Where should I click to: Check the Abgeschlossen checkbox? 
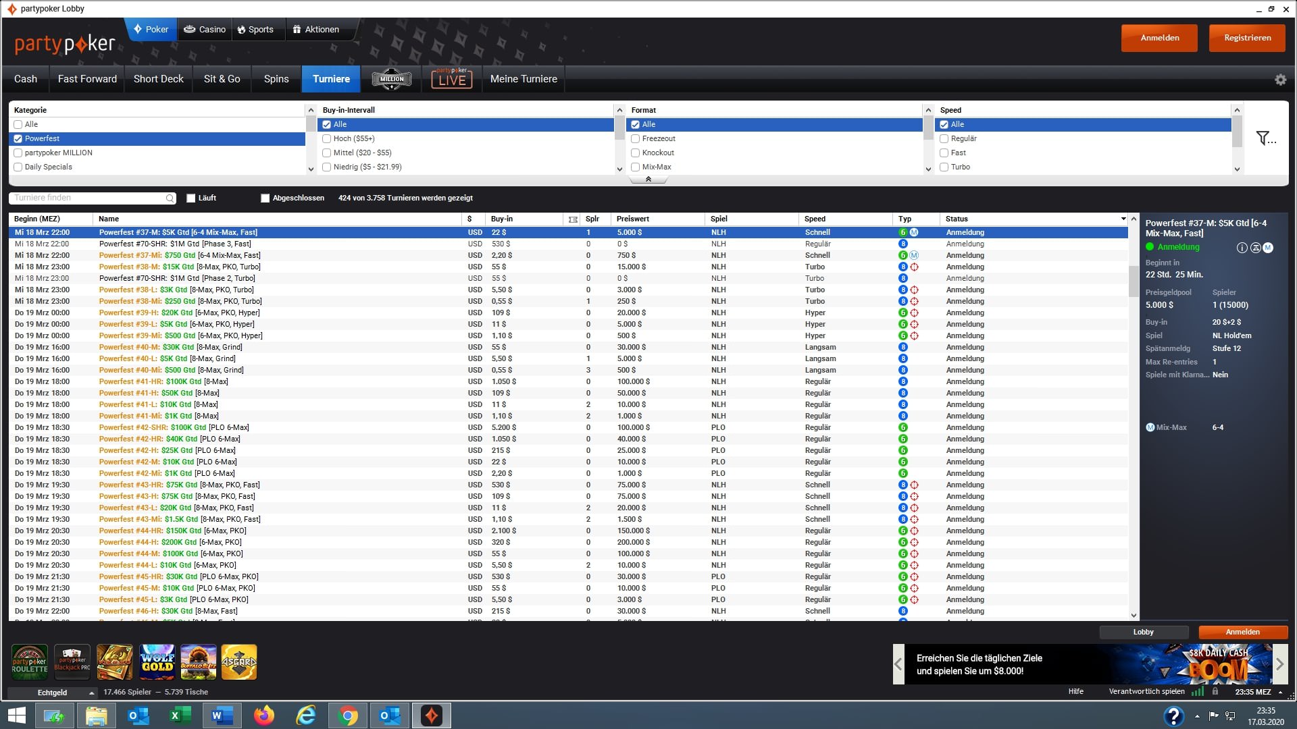tap(265, 198)
